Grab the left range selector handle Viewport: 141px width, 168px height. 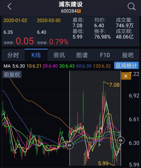point(70,145)
